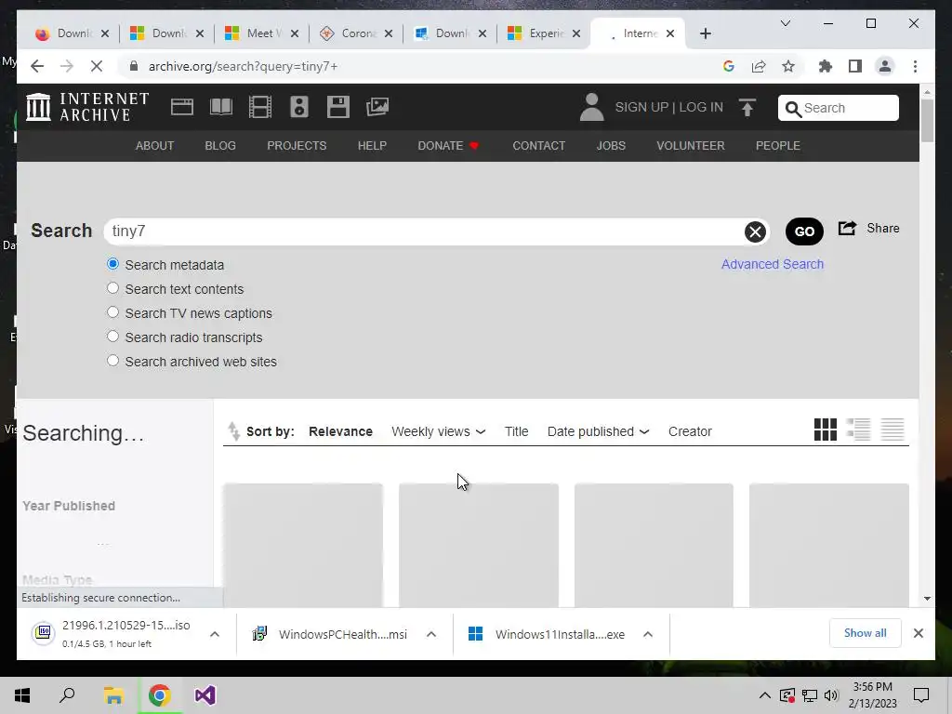Open the Windows Start menu

click(x=22, y=695)
